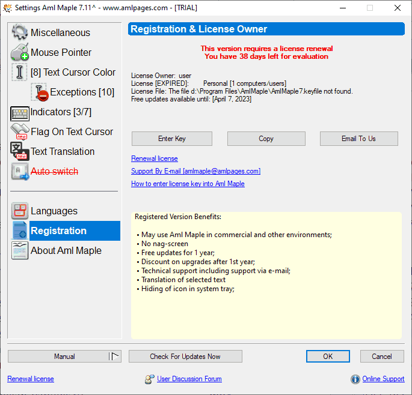This screenshot has width=412, height=395.
Task: Click the Indicators keyboard icon
Action: point(20,113)
